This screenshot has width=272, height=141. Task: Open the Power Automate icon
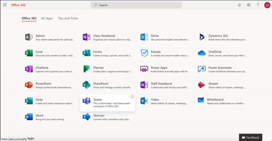(x=202, y=69)
